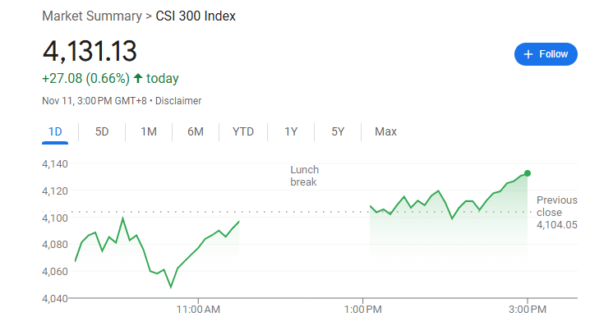View the 1Y chart range
The image size is (590, 317).
pyautogui.click(x=291, y=131)
